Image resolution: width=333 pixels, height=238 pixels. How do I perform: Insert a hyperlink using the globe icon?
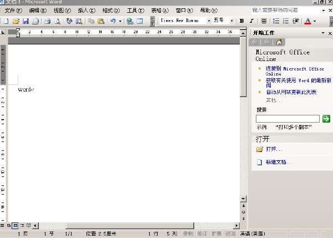[x=130, y=21]
